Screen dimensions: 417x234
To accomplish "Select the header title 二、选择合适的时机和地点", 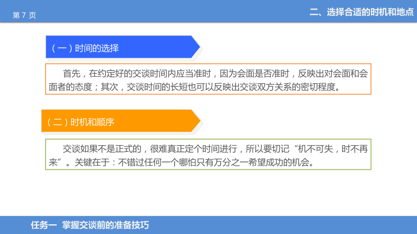I will [x=362, y=12].
